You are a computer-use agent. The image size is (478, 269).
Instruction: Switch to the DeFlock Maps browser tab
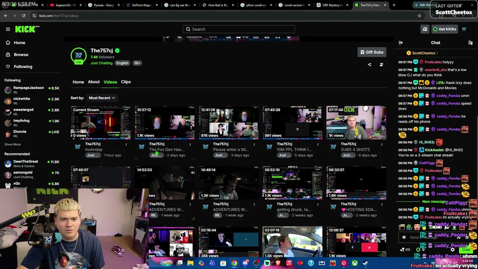[x=140, y=5]
